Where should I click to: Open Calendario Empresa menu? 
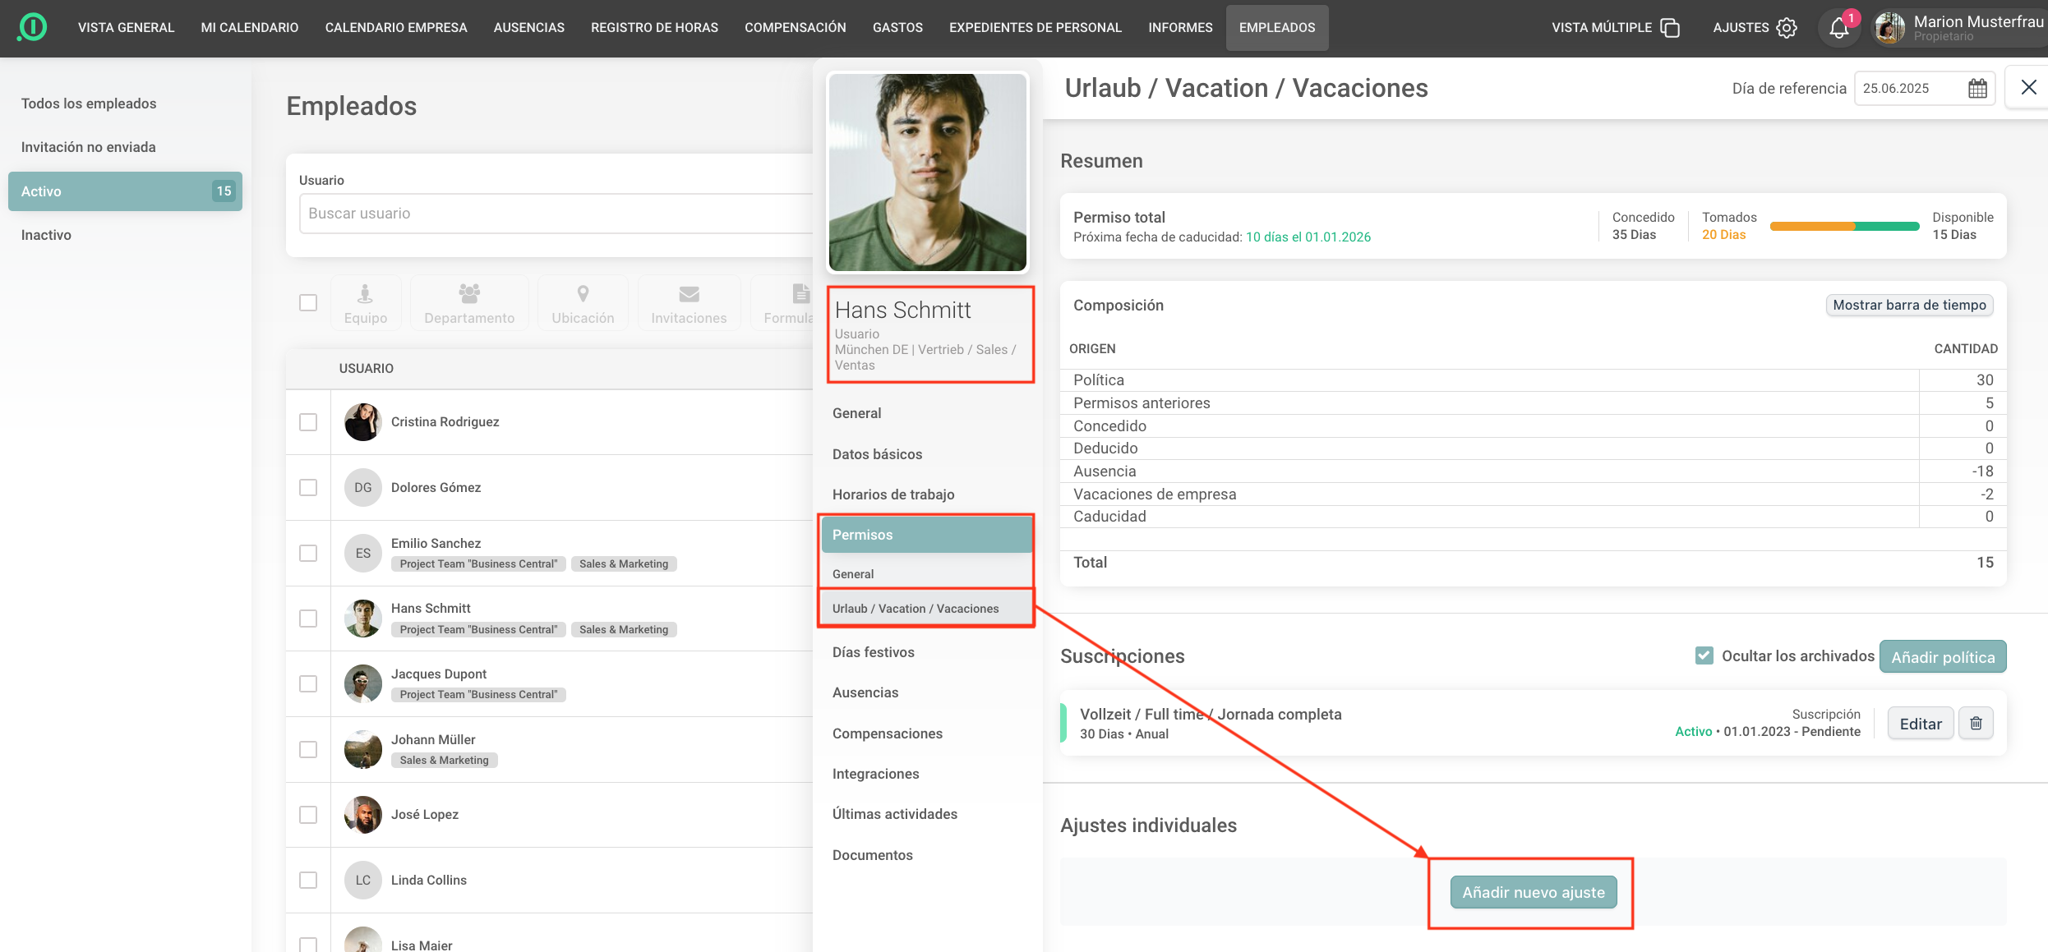[396, 28]
